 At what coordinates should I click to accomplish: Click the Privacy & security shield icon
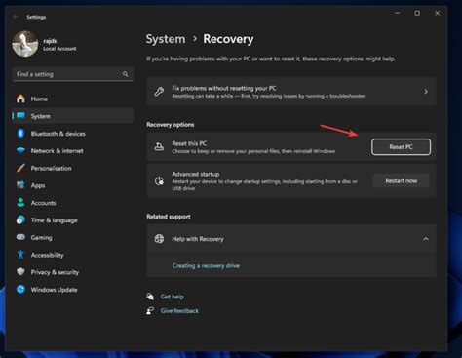(20, 272)
